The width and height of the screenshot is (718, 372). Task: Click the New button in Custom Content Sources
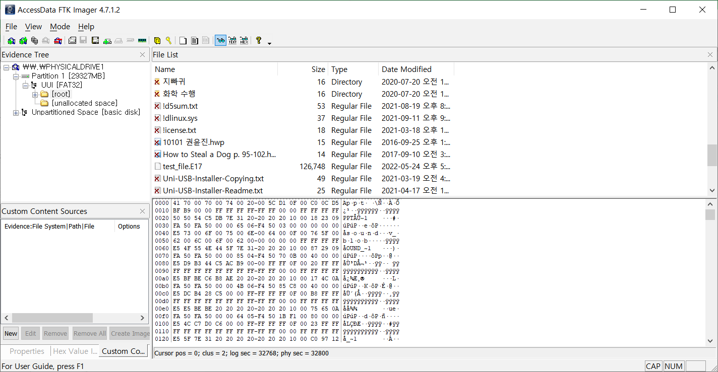click(11, 333)
